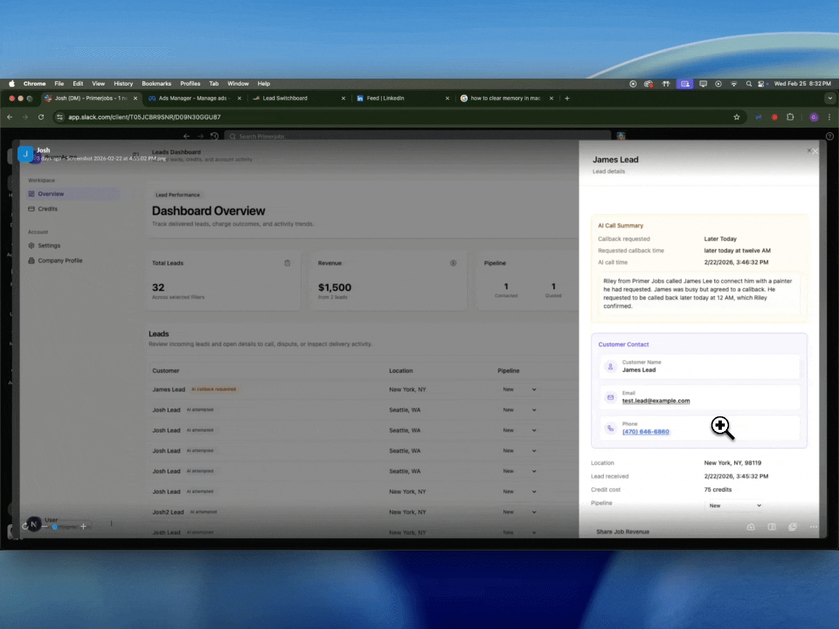Screen dimensions: 839x629
Task: Open the Pipeline status dropdown showing New
Action: coord(734,506)
